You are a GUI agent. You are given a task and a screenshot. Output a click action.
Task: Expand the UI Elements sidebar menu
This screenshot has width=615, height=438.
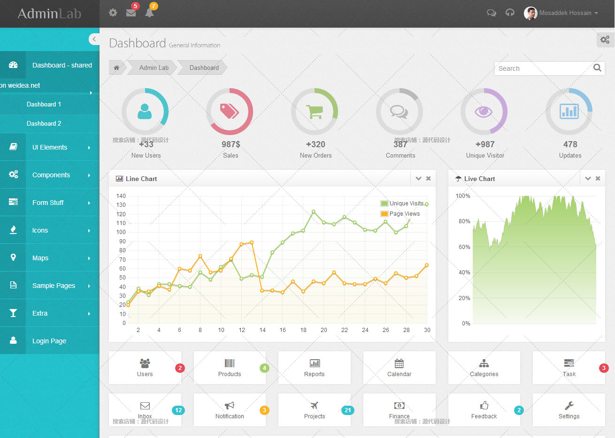pos(50,147)
